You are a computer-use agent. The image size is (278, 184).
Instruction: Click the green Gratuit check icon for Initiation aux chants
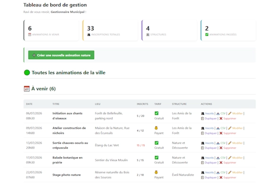point(156,113)
